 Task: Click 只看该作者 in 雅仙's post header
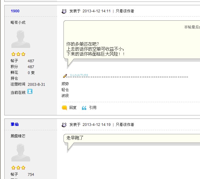click(125, 125)
